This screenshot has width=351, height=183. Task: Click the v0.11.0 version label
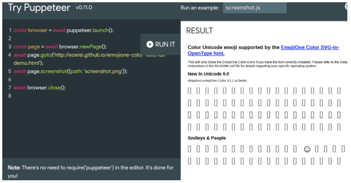[84, 7]
